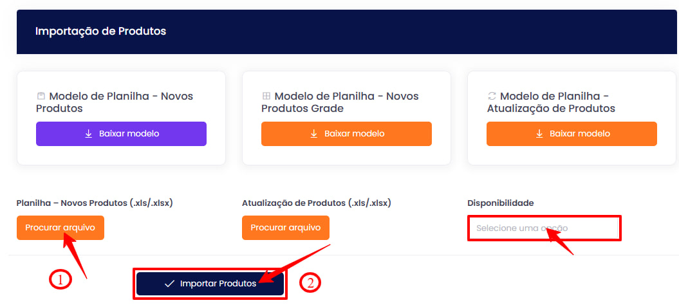Open the Disponibilidade dropdown
Image resolution: width=679 pixels, height=305 pixels.
(544, 228)
